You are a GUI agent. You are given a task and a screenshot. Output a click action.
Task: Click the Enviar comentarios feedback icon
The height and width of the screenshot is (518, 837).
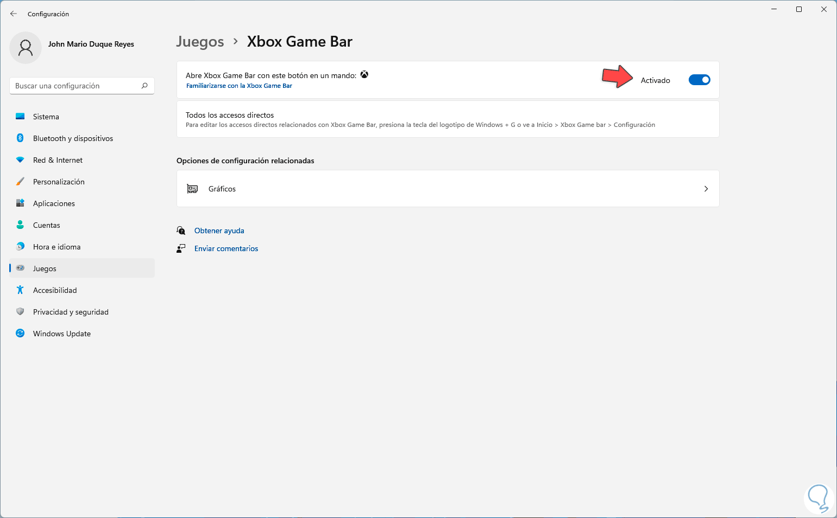(x=181, y=248)
